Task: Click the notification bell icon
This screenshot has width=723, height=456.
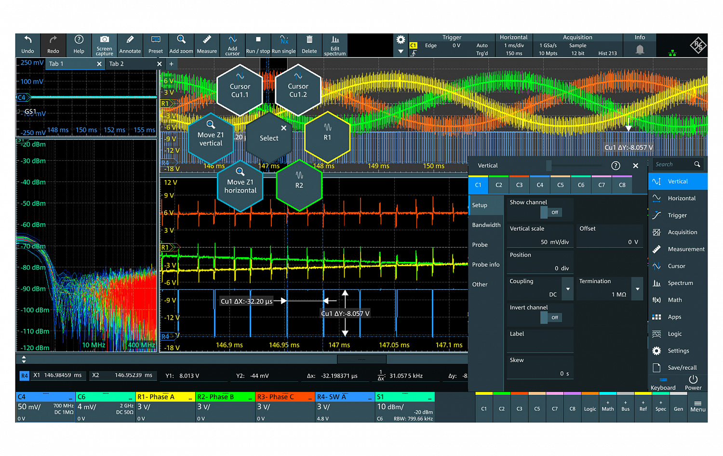Action: point(640,49)
